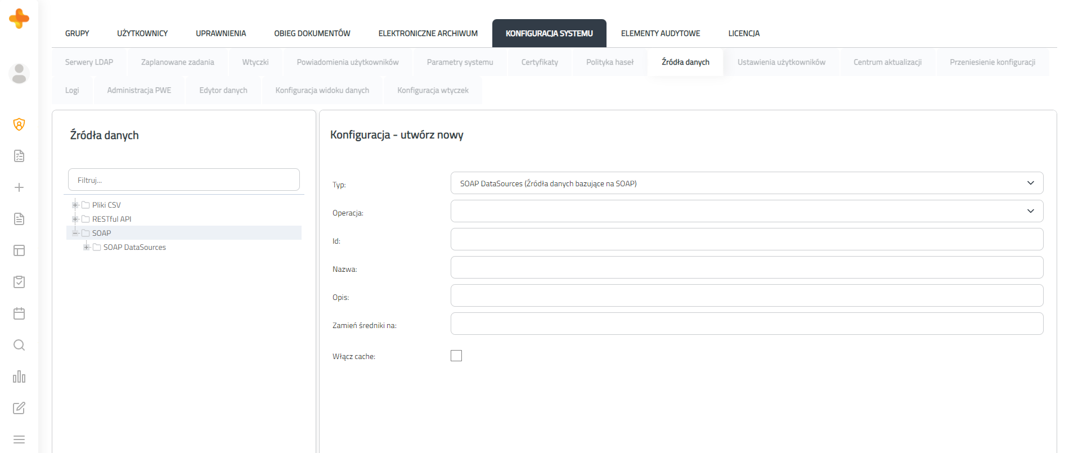
Task: Open the checklist document icon in sidebar
Action: pos(19,156)
